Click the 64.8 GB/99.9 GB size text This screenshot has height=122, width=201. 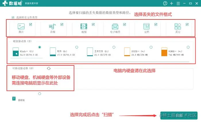click(29, 55)
